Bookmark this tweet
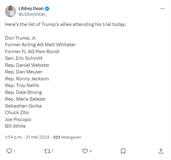Viewport: 171px width, 160px height. (123, 151)
